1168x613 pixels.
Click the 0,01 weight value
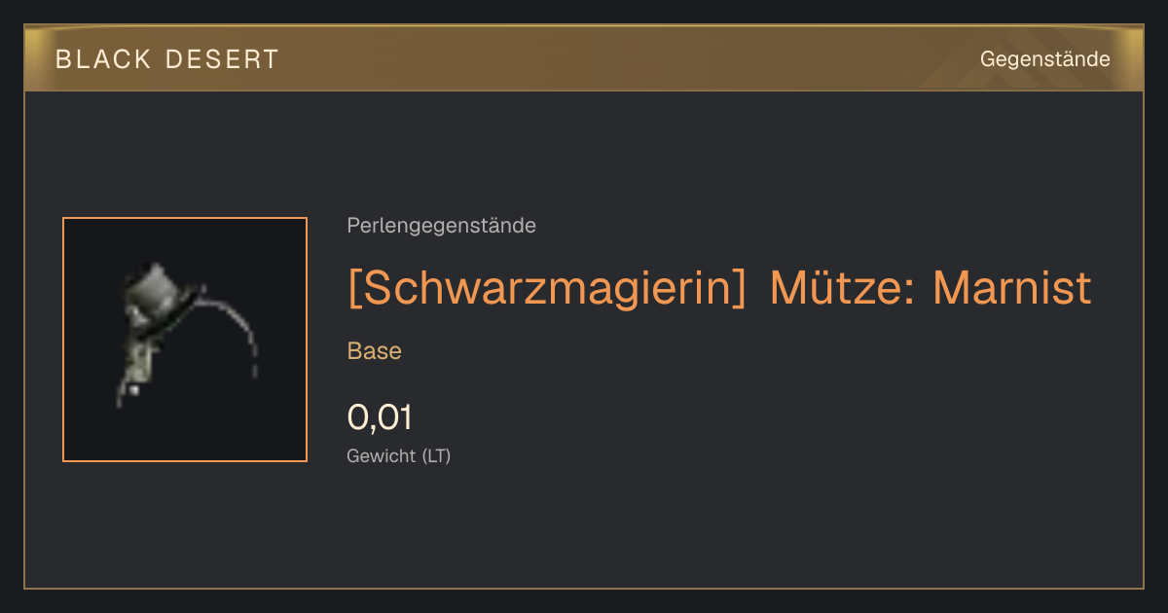pyautogui.click(x=380, y=417)
